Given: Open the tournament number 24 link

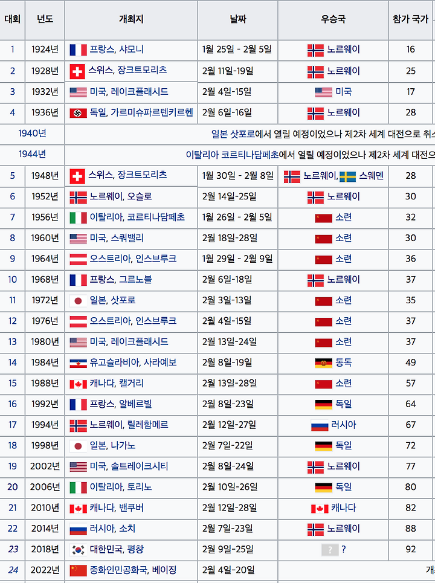Looking at the screenshot, I should pos(13,570).
